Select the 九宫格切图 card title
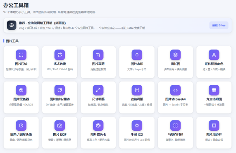The height and width of the screenshot is (153, 236). click(x=214, y=99)
